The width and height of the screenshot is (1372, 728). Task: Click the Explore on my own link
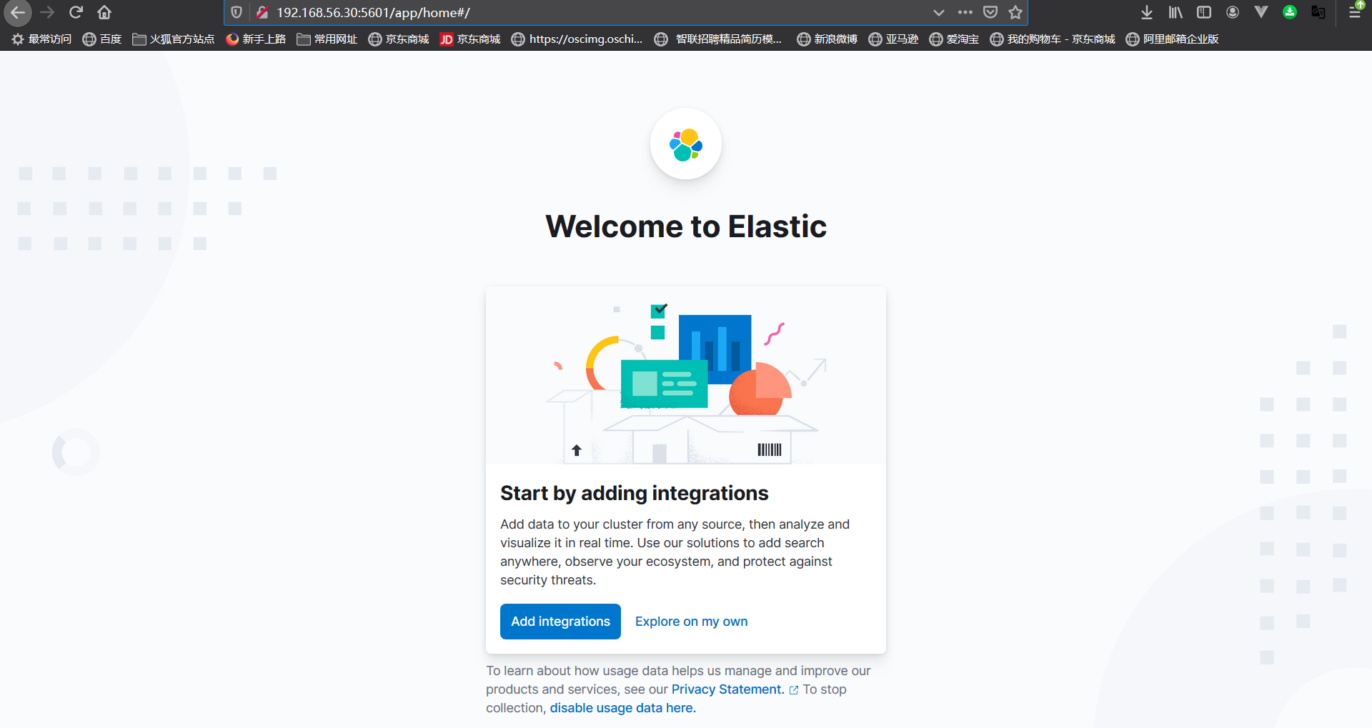pyautogui.click(x=692, y=622)
